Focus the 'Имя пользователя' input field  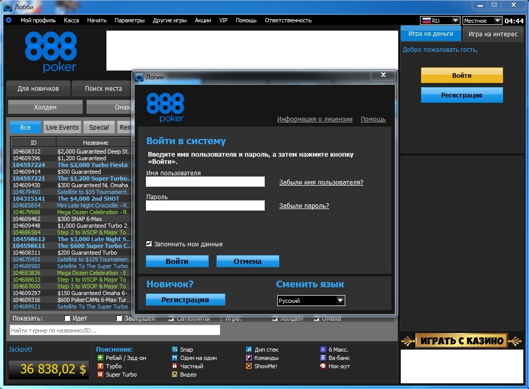205,182
